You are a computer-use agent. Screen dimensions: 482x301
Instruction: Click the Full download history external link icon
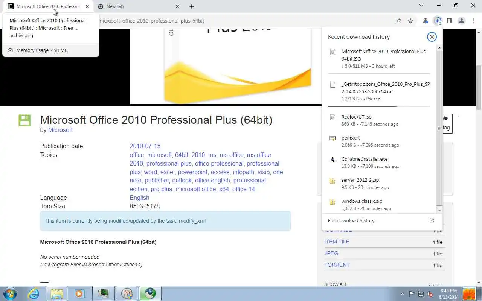(432, 220)
